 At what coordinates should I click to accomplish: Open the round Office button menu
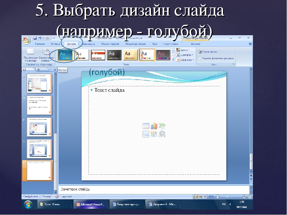pyautogui.click(x=27, y=40)
